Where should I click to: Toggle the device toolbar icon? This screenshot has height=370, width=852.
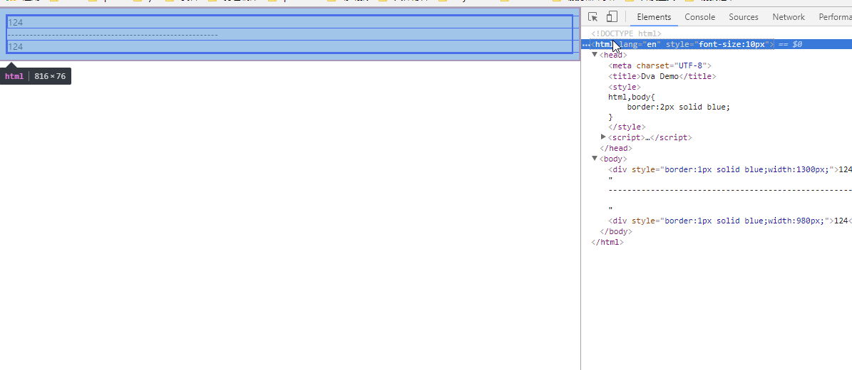[x=612, y=17]
